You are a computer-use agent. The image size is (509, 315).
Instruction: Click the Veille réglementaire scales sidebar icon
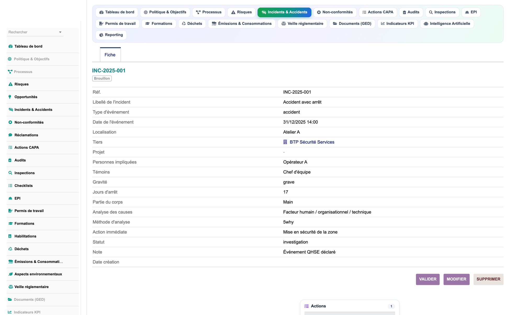click(10, 287)
